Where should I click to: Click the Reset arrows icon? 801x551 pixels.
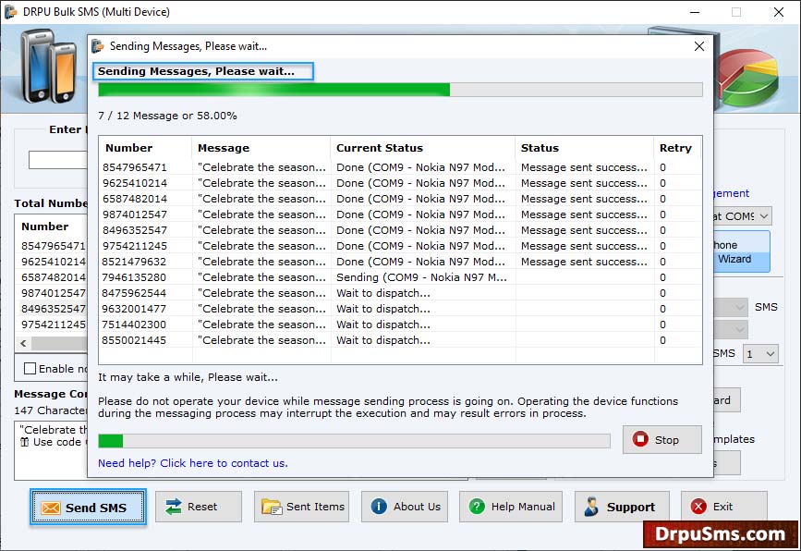click(174, 507)
